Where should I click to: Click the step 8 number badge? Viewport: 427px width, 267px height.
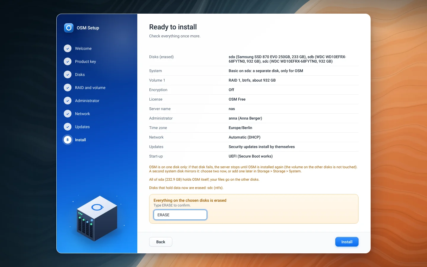(68, 140)
